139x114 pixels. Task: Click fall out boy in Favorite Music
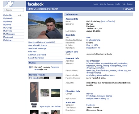coord(122,71)
